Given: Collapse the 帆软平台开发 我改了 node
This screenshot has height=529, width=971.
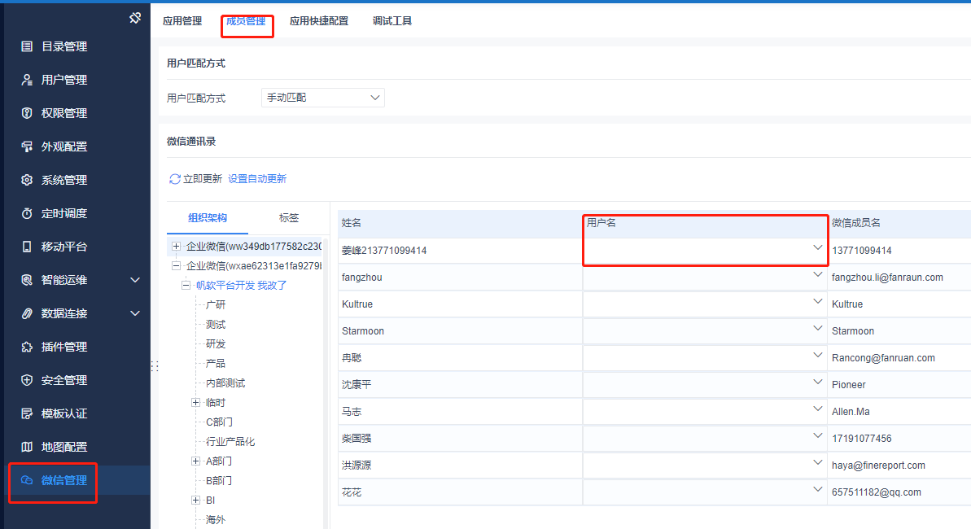Looking at the screenshot, I should point(186,286).
